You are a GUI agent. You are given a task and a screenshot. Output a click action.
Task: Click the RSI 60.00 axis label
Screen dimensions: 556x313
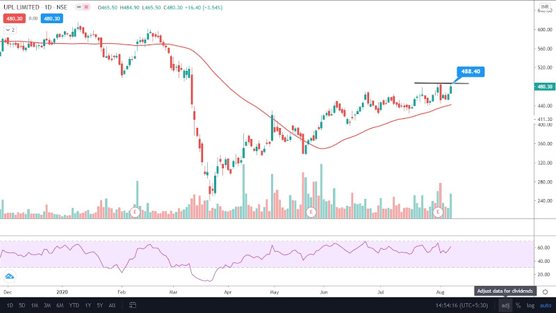pyautogui.click(x=544, y=248)
